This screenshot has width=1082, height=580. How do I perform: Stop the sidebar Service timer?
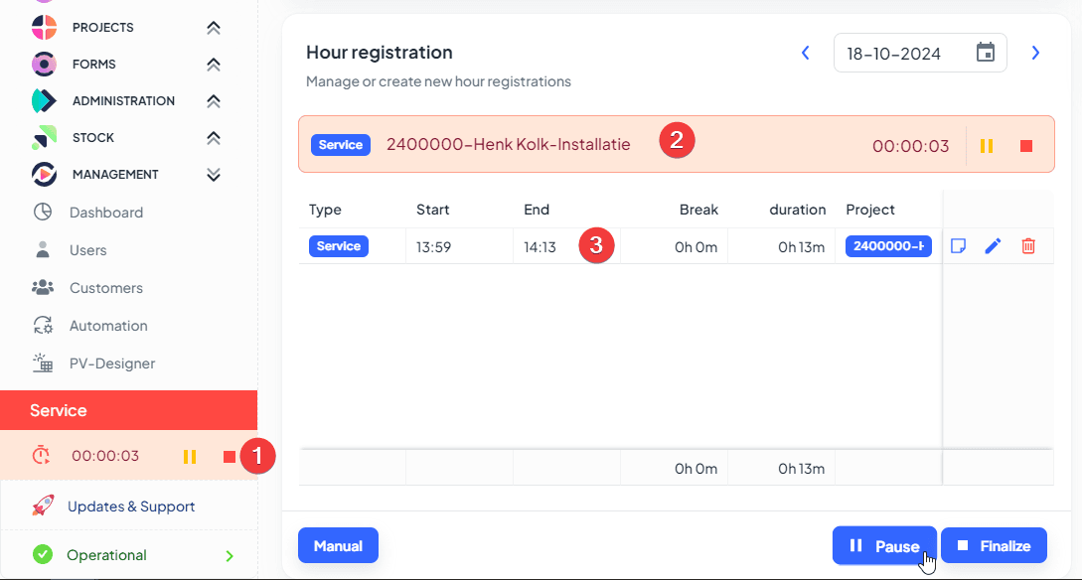[230, 457]
